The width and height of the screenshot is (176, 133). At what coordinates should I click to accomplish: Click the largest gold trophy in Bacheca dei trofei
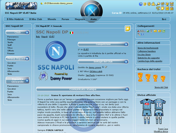tap(140, 77)
